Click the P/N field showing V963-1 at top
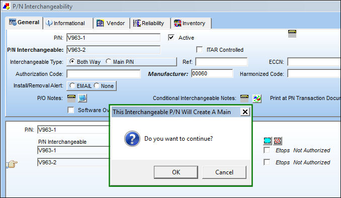Viewport: 341px width, 198px height. pos(113,38)
